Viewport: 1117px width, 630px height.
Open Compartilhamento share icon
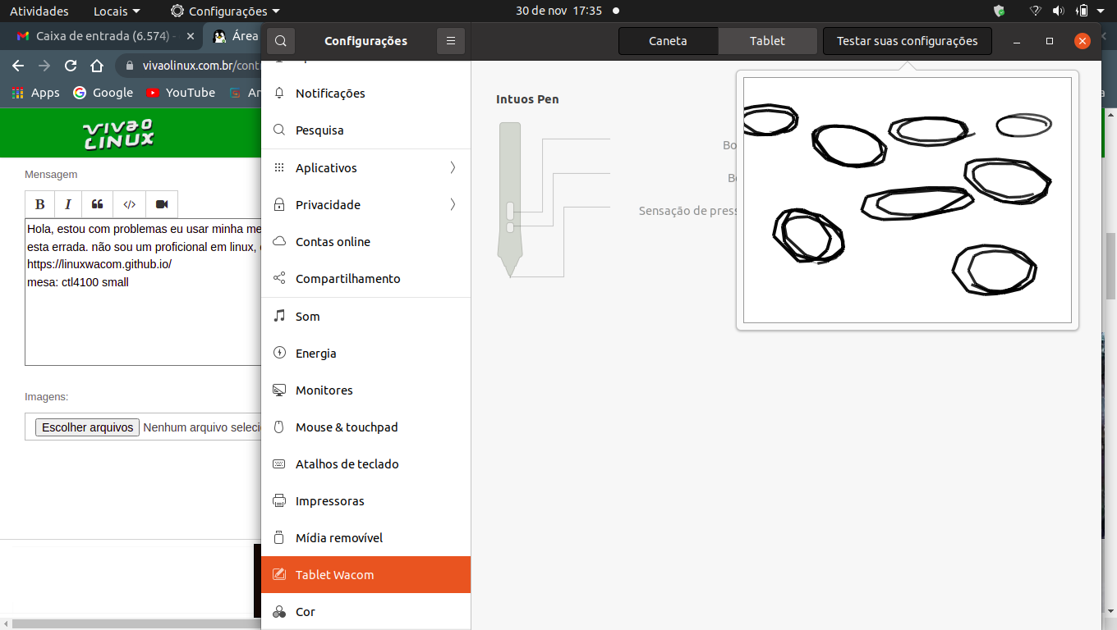click(279, 279)
